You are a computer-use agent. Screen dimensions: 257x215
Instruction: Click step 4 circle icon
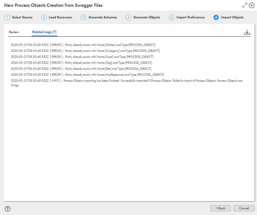[128, 17]
